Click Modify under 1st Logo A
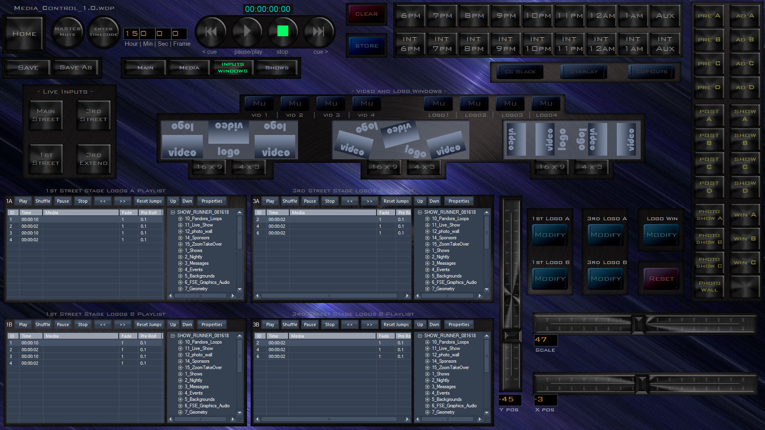This screenshot has width=765, height=430. (550, 235)
